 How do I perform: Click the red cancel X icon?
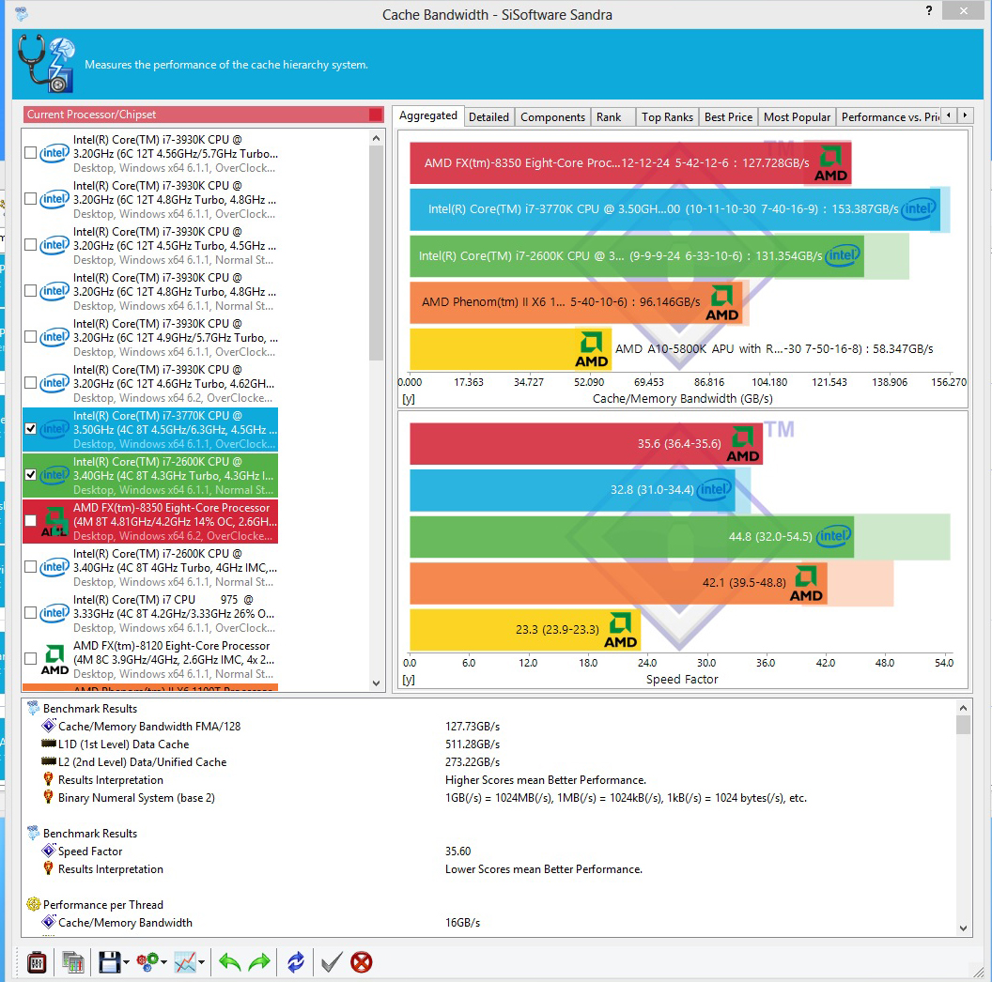tap(362, 962)
